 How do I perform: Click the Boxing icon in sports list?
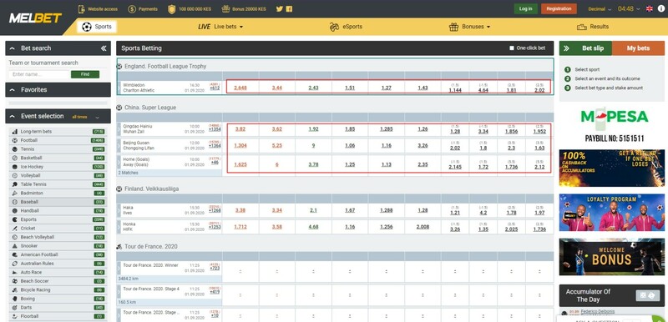click(x=15, y=299)
